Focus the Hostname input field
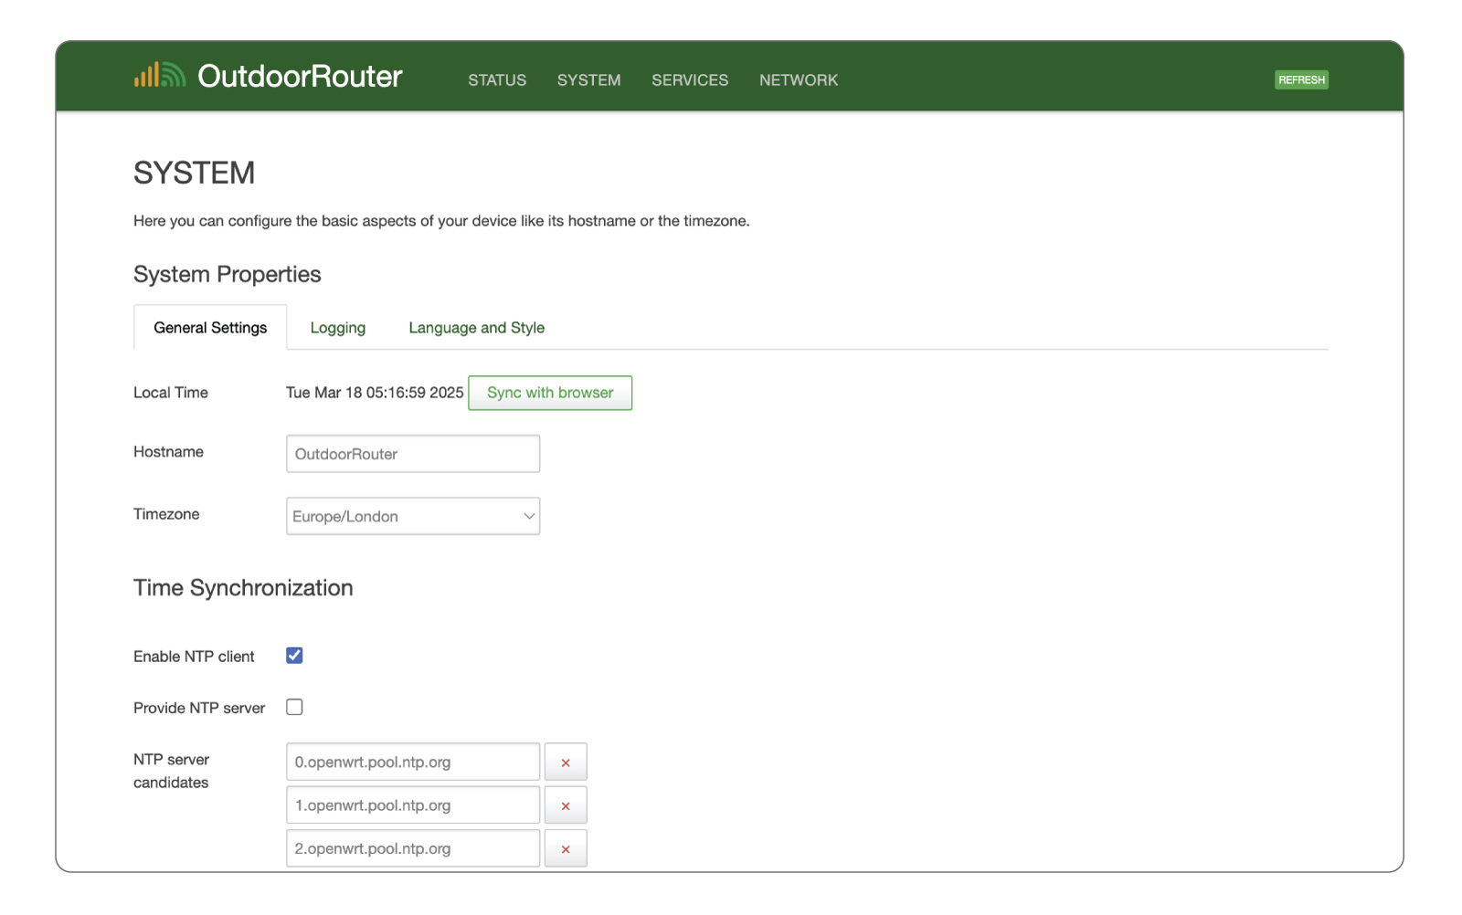This screenshot has height=915, width=1462. tap(413, 454)
